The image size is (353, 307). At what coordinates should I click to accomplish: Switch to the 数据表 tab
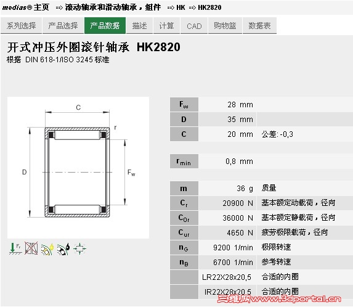pyautogui.click(x=259, y=26)
